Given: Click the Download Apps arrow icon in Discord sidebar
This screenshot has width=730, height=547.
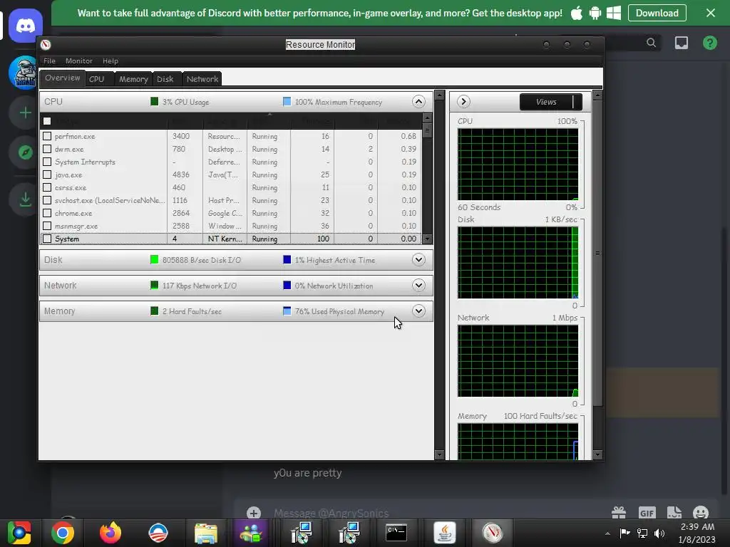Looking at the screenshot, I should [26, 199].
